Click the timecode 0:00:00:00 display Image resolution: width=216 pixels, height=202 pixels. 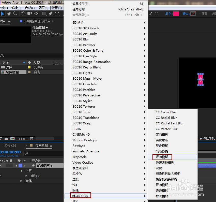pos(10,152)
